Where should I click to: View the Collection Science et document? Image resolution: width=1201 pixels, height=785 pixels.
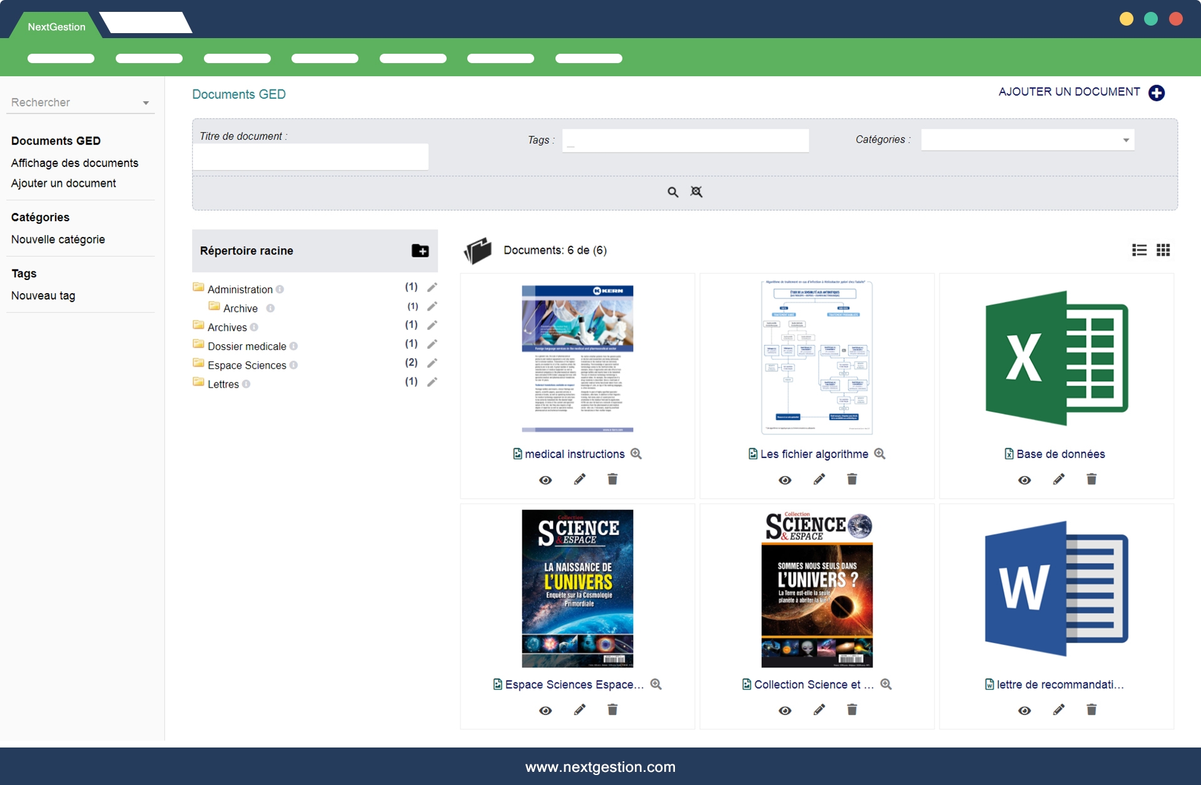pyautogui.click(x=784, y=711)
